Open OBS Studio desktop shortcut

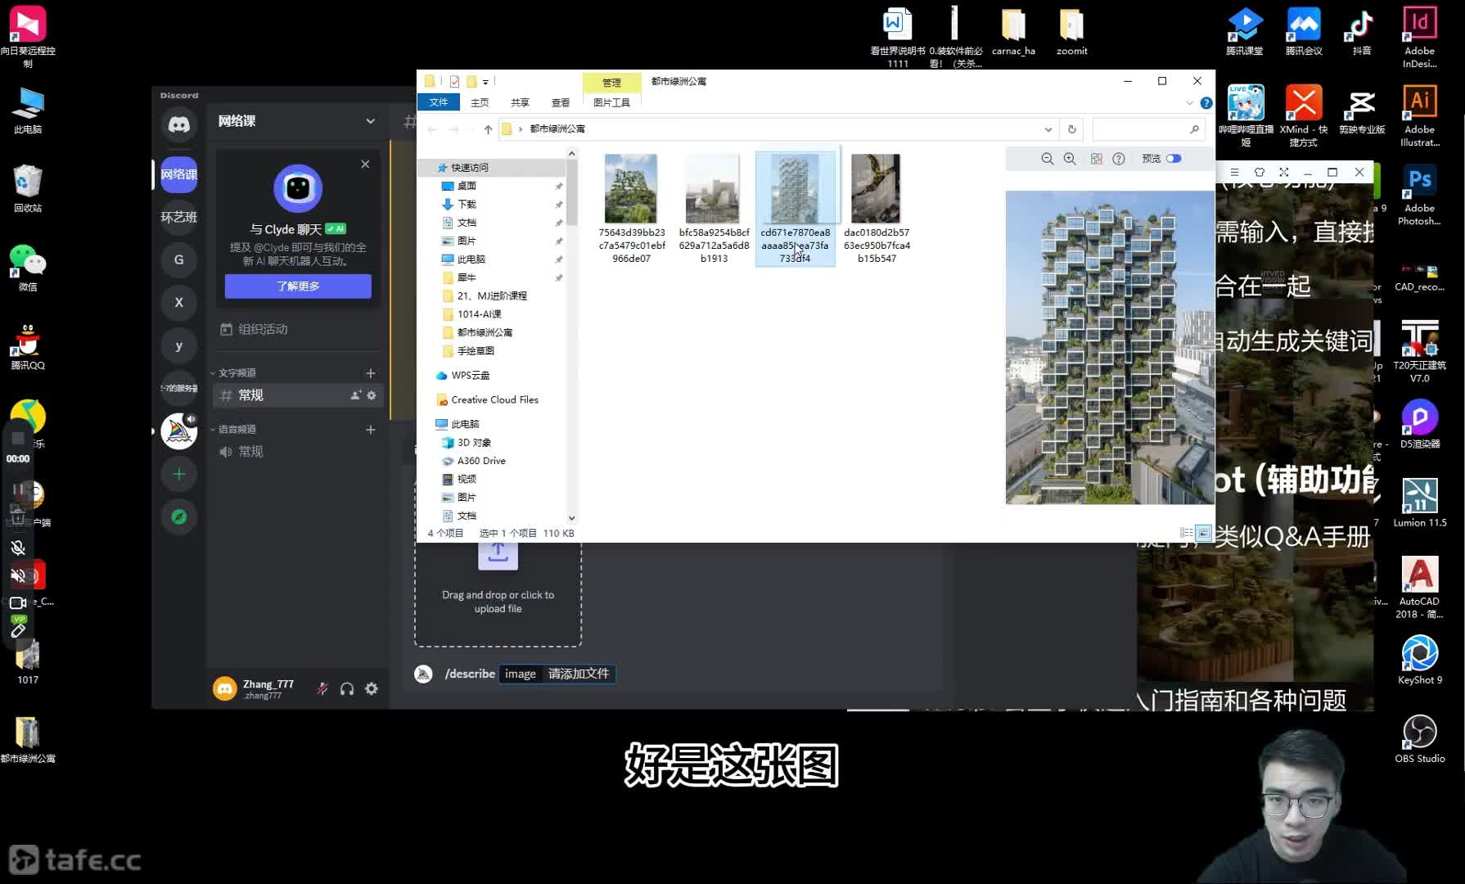click(1419, 739)
